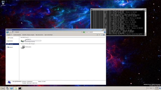Click the volume icon in system tray
The width and height of the screenshot is (161, 90).
(x=153, y=88)
